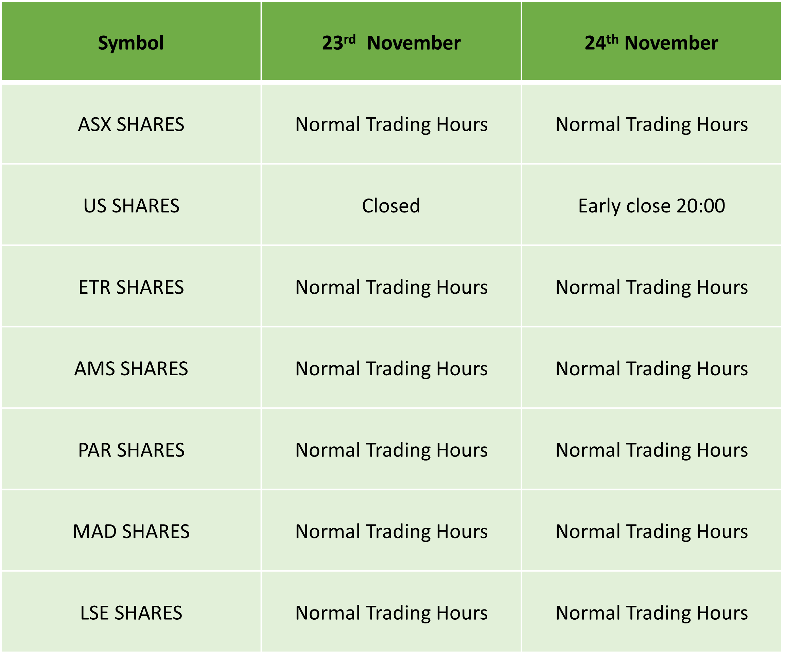Click the PAR SHARES row label
This screenshot has height=654, width=785.
click(131, 450)
